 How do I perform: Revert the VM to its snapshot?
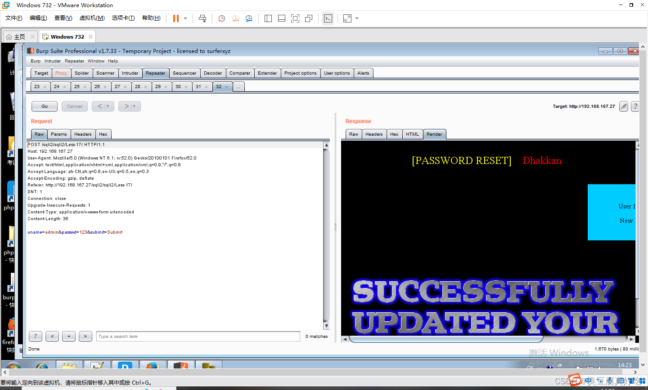click(235, 18)
